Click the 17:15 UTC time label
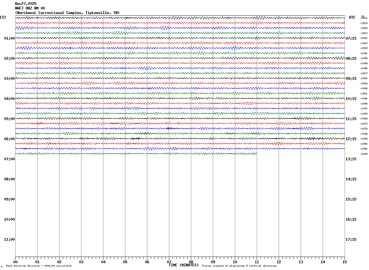369x270 pixels. 351,240
